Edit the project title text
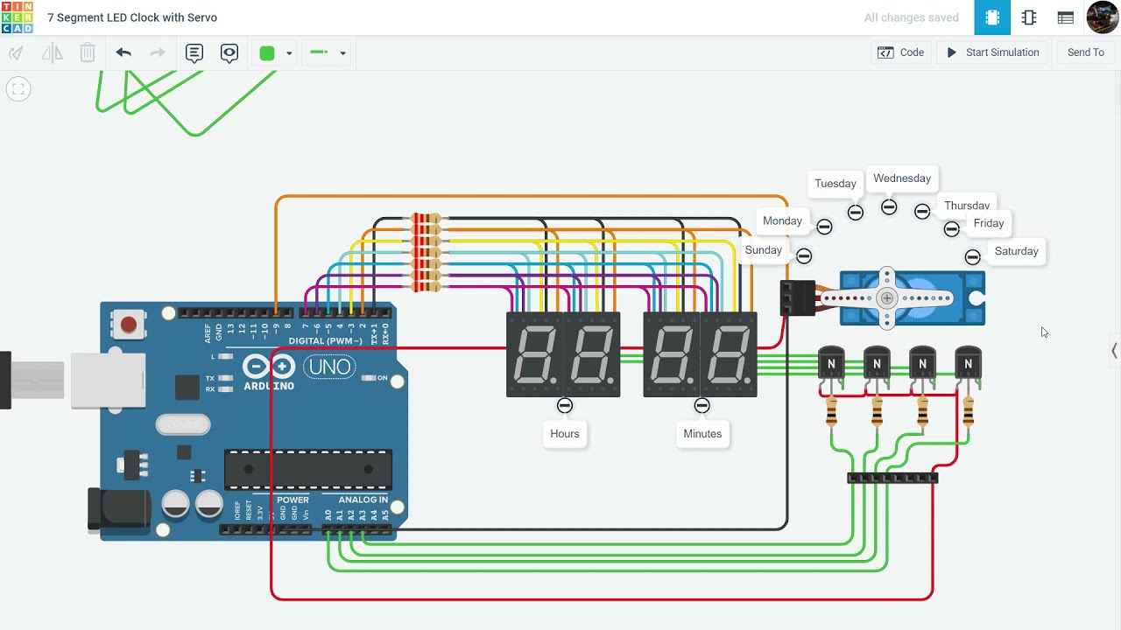 132,17
